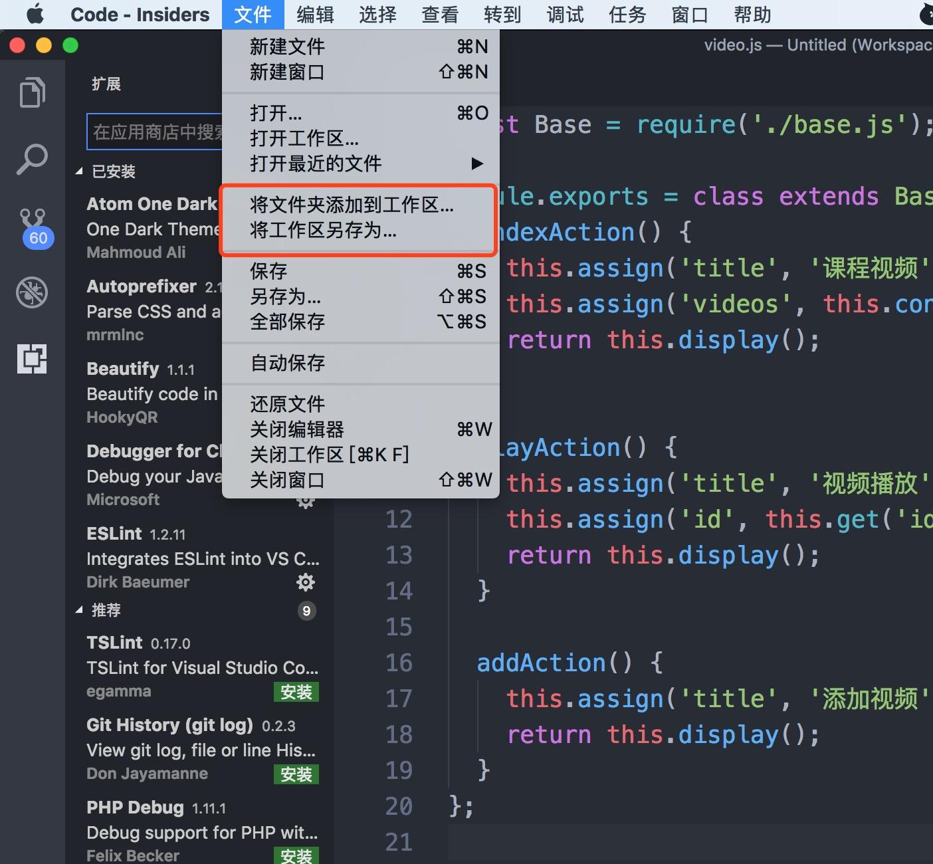Select the Extensions icon in activity bar

32,359
